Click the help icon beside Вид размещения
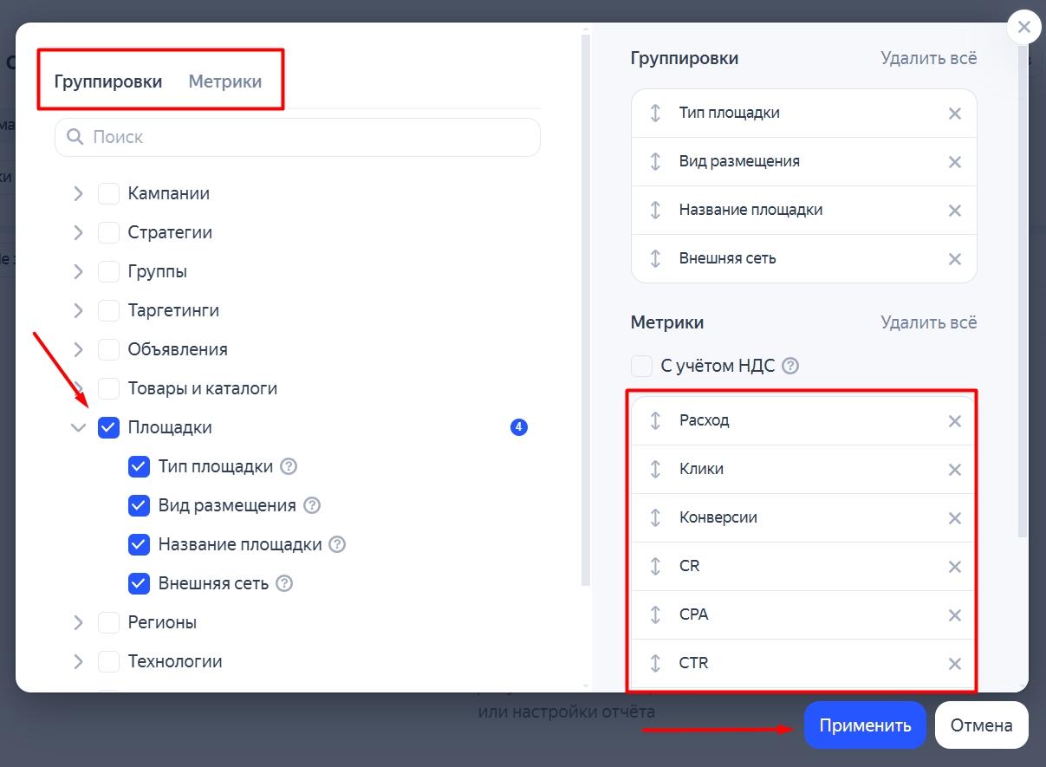The width and height of the screenshot is (1046, 767). coord(312,505)
